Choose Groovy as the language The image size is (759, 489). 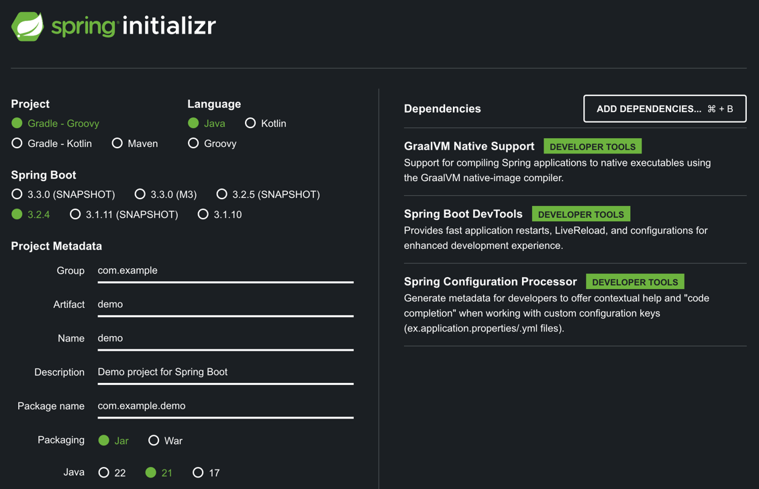194,143
